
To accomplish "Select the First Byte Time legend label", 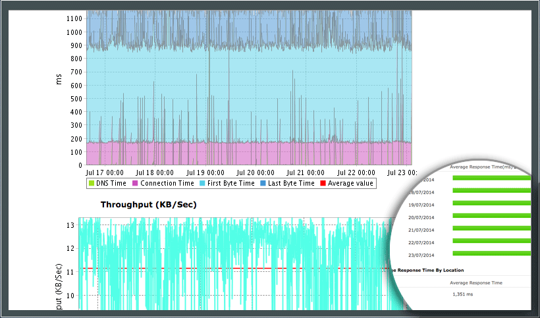I will (x=230, y=184).
